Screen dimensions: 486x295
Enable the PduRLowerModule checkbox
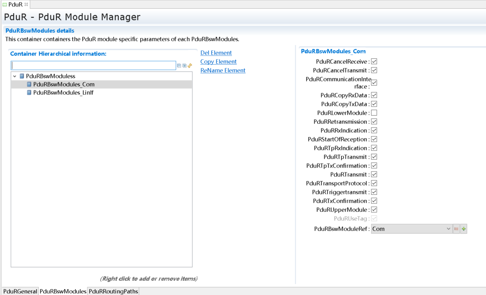pos(374,113)
